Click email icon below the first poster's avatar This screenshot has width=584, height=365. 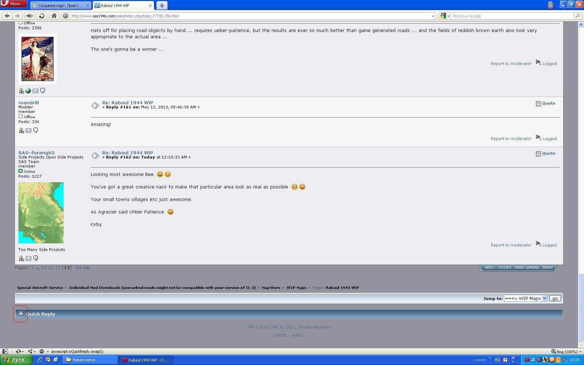(x=35, y=91)
